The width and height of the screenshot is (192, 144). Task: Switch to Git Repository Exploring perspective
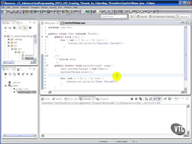click(x=162, y=17)
